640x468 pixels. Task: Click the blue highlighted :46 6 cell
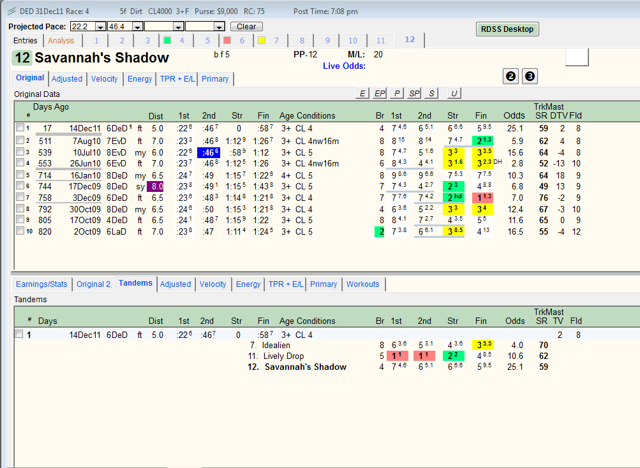[209, 152]
